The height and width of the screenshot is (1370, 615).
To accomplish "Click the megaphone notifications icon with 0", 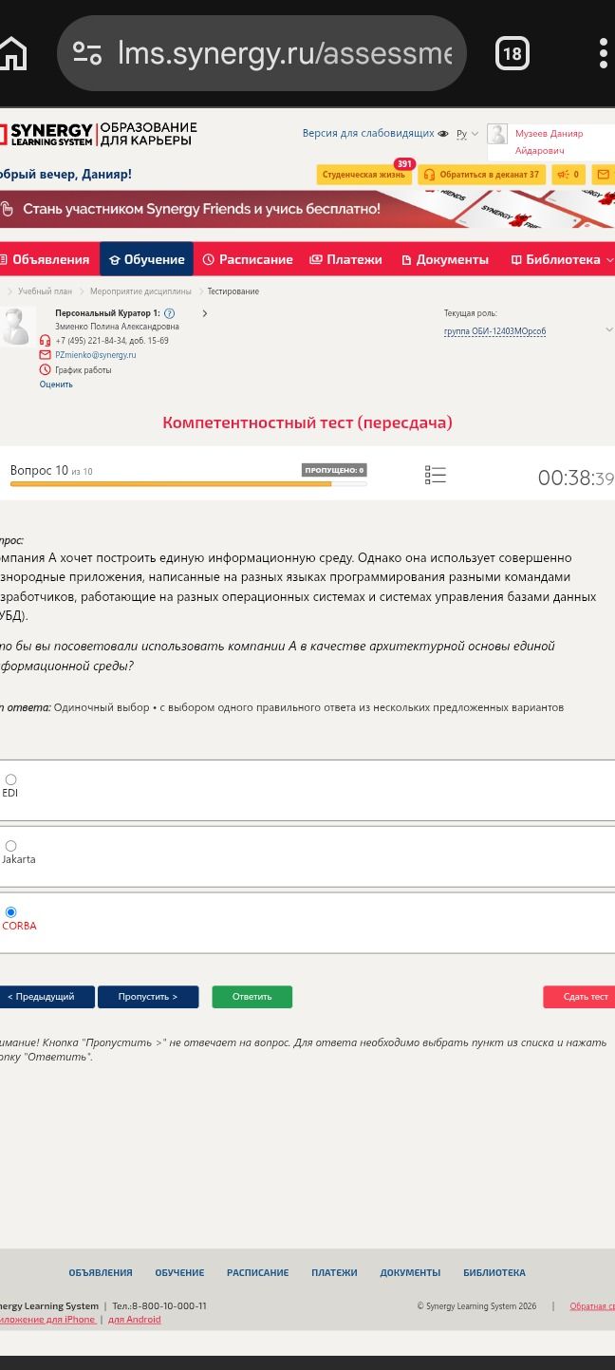I will click(x=568, y=175).
